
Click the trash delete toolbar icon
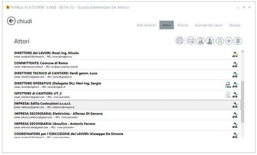pyautogui.click(x=238, y=41)
